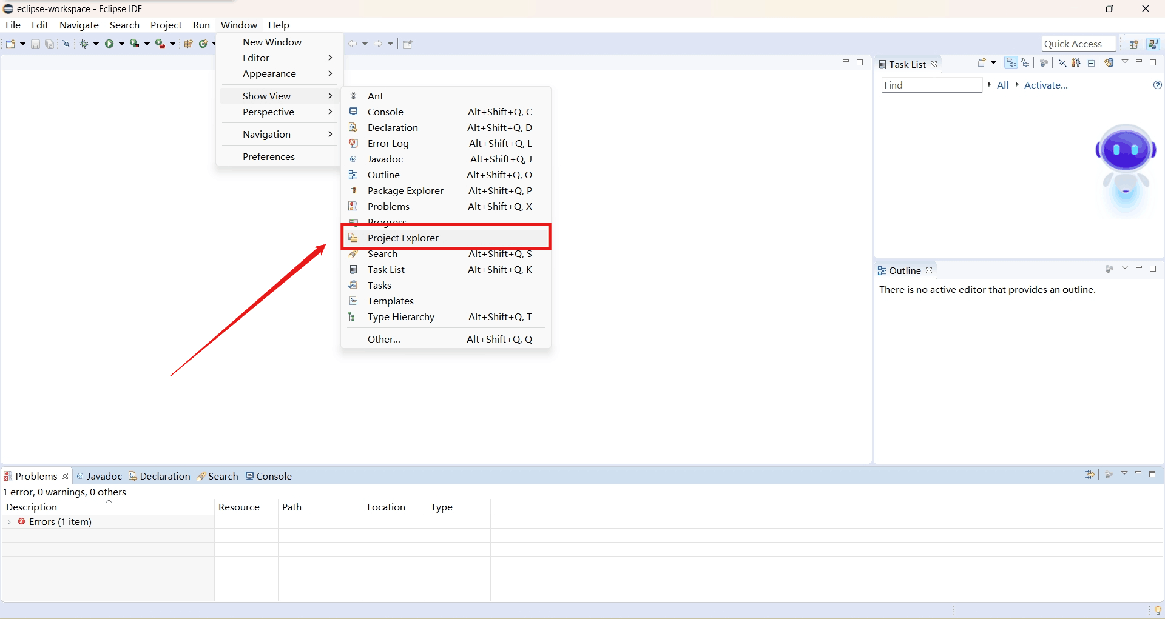Select the Java perspective icon
This screenshot has width=1165, height=619.
[x=1153, y=44]
